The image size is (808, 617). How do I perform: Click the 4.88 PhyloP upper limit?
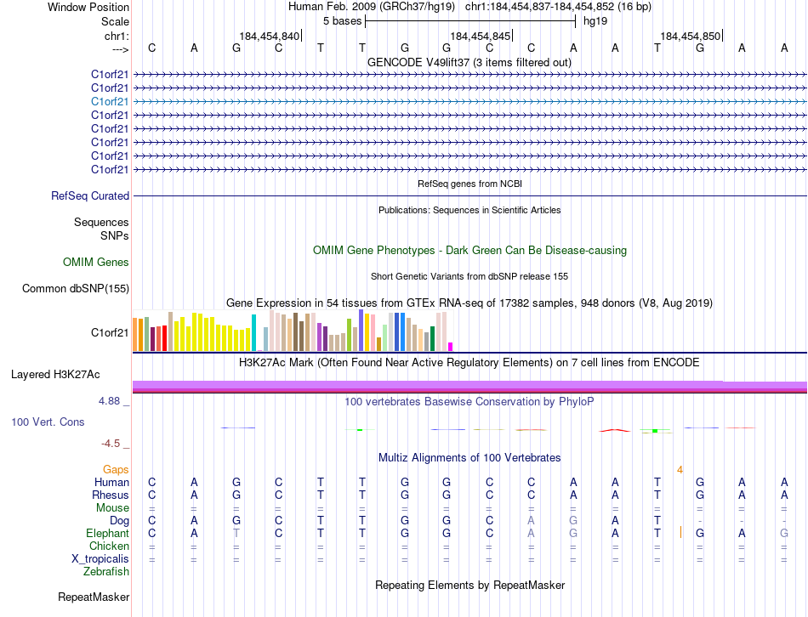[x=109, y=400]
